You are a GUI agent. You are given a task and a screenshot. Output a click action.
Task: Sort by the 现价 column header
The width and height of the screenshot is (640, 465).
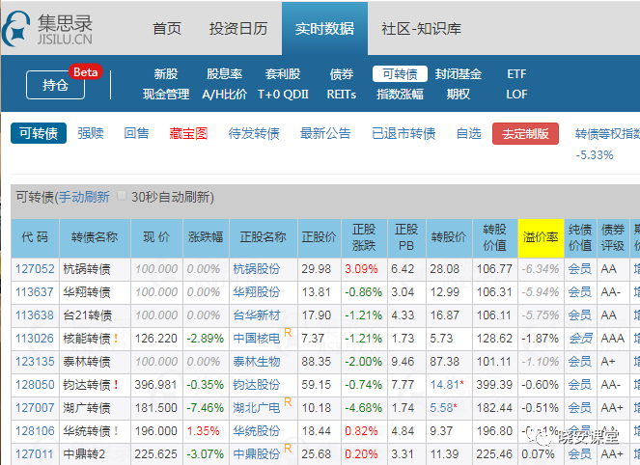coord(156,237)
